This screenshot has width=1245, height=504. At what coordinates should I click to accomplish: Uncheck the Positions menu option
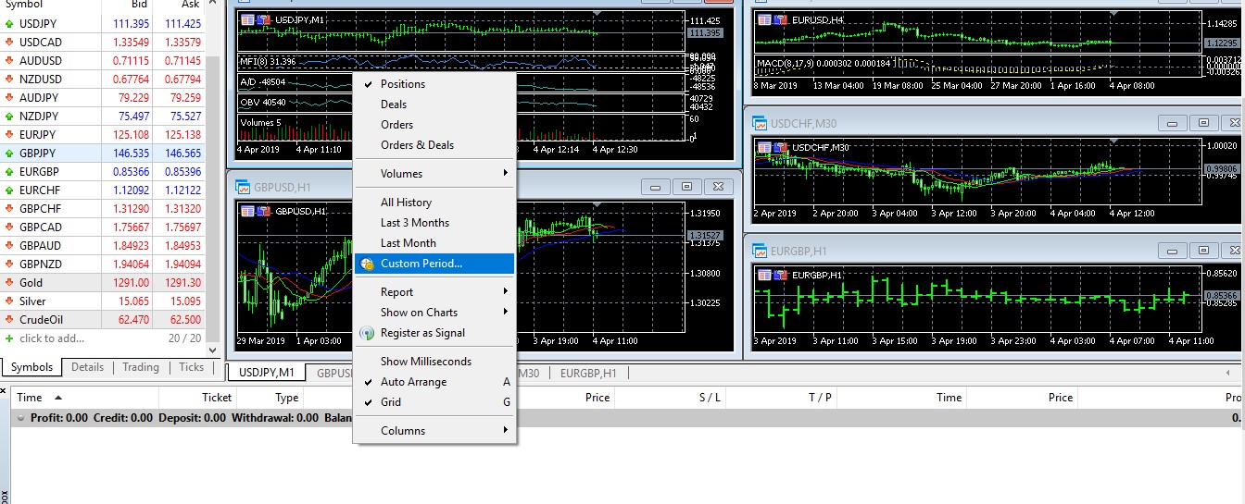402,84
